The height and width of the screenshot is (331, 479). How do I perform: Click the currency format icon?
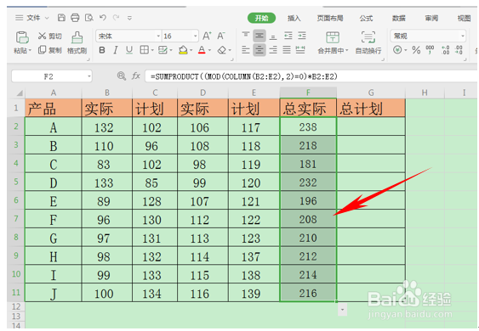point(397,50)
